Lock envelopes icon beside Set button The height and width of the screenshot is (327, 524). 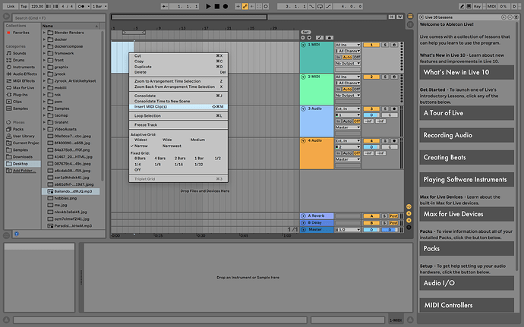tap(329, 38)
